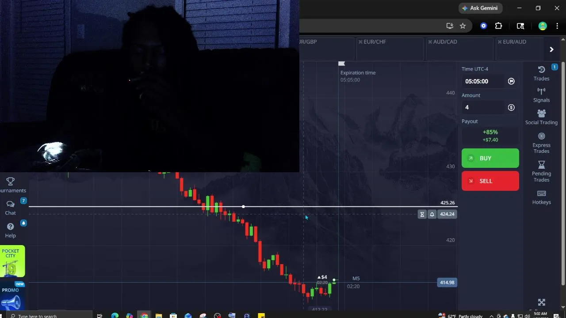This screenshot has width=566, height=318.
Task: Open the Help section
Action: tap(11, 230)
